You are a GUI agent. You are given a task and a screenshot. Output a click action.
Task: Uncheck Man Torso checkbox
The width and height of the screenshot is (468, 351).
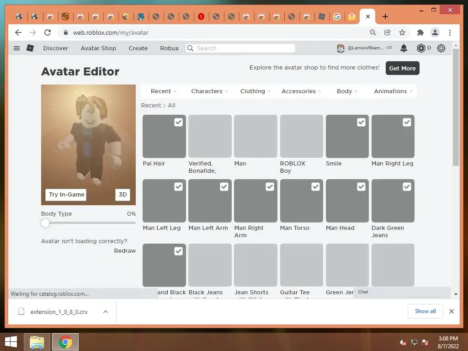coord(315,187)
